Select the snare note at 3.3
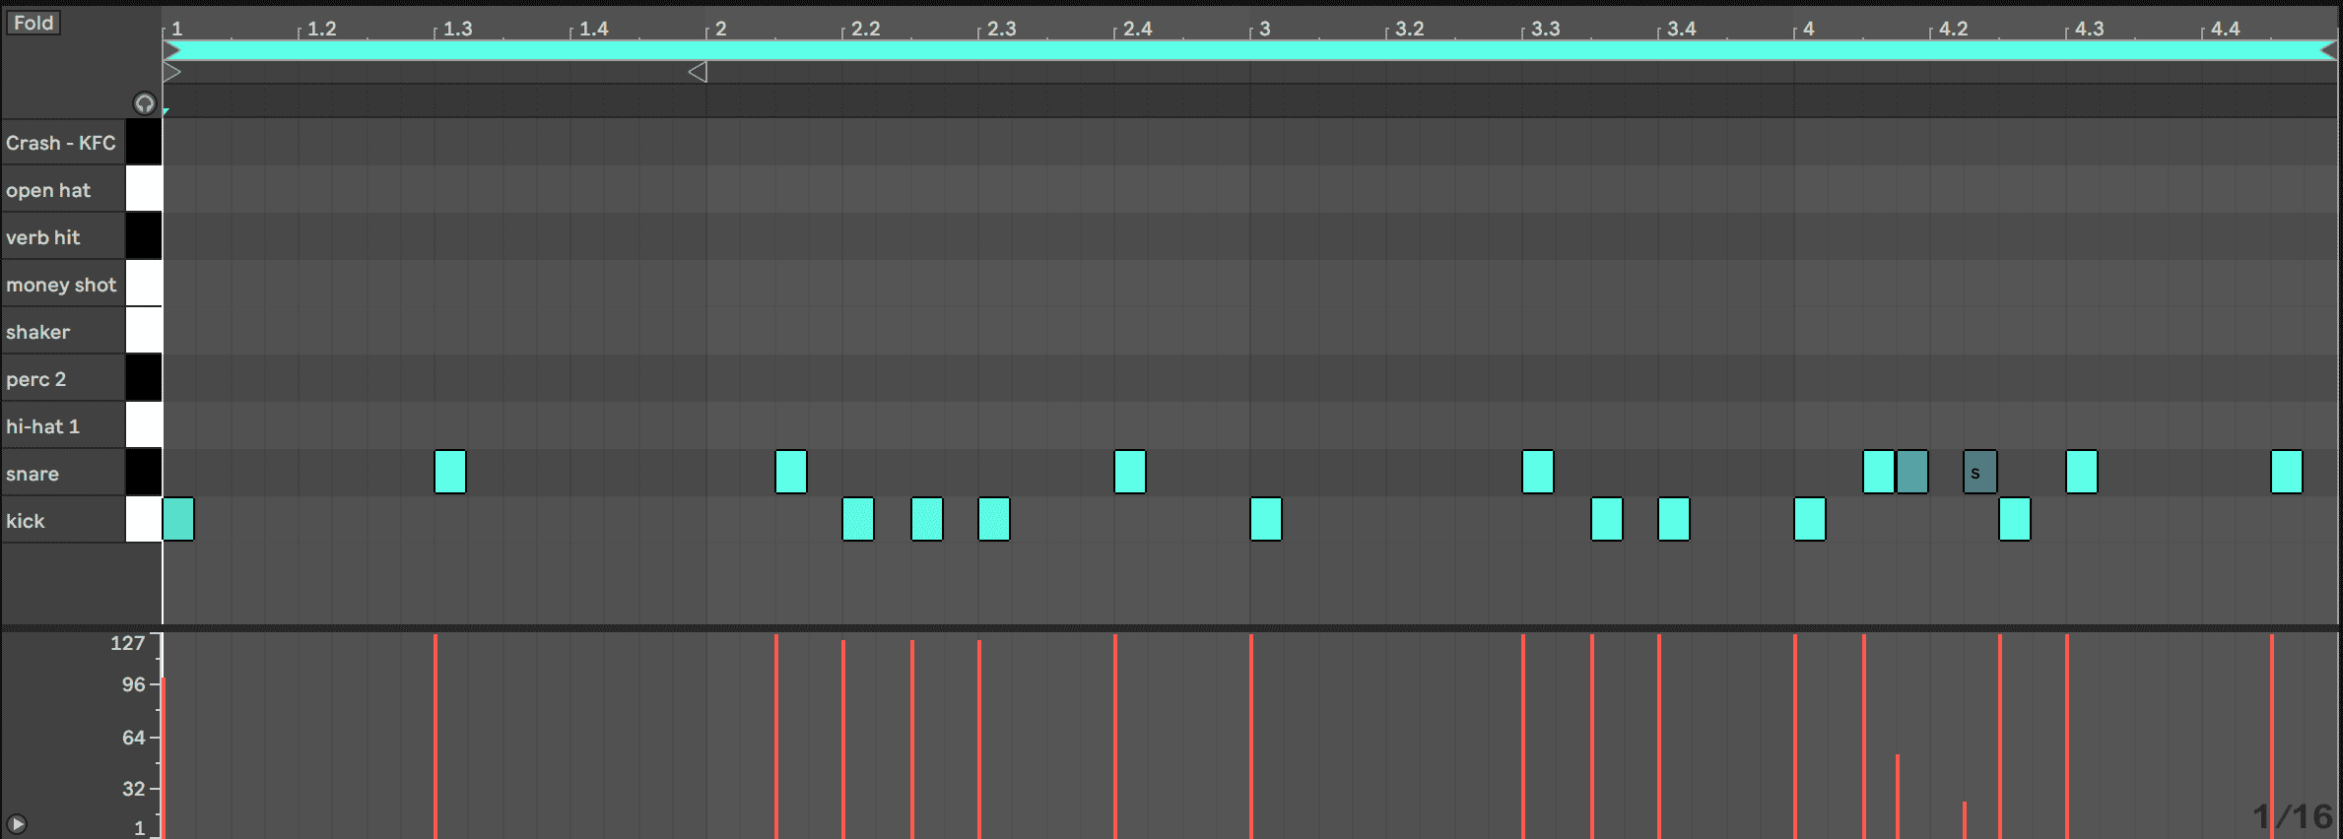Viewport: 2343px width, 839px height. click(1538, 472)
